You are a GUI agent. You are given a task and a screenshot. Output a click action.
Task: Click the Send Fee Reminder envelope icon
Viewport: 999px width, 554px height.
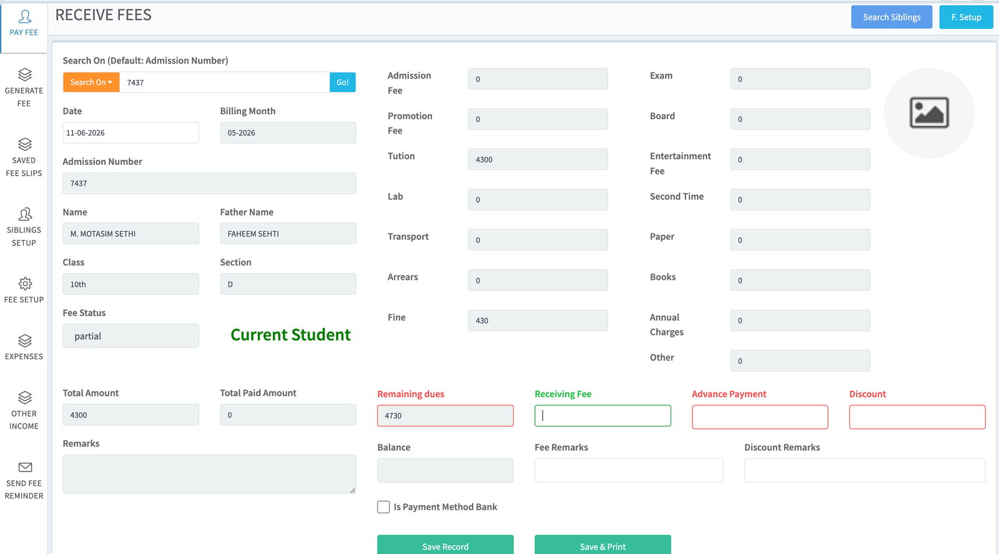[25, 467]
